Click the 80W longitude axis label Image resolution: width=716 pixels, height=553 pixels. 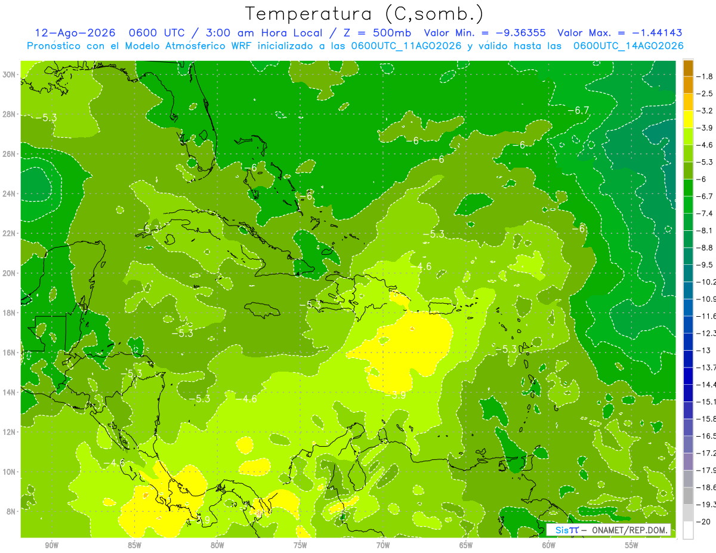[x=217, y=545]
